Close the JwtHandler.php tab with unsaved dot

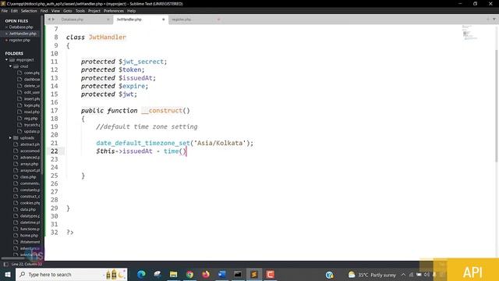pyautogui.click(x=164, y=20)
